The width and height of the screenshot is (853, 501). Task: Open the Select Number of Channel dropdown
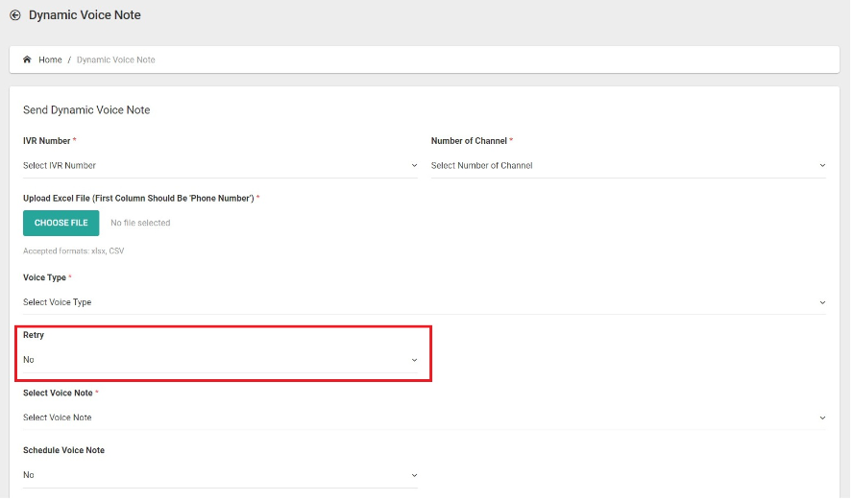(x=628, y=166)
